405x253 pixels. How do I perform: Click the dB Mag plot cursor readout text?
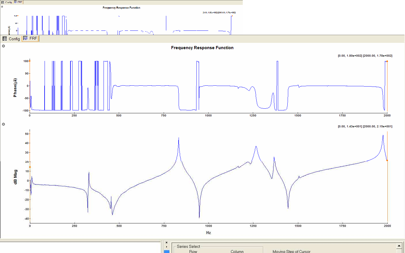click(x=365, y=126)
